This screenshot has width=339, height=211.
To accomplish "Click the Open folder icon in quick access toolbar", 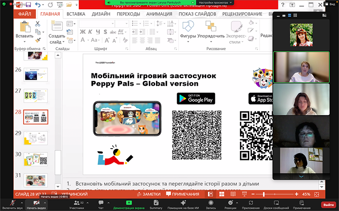I will (x=69, y=5).
